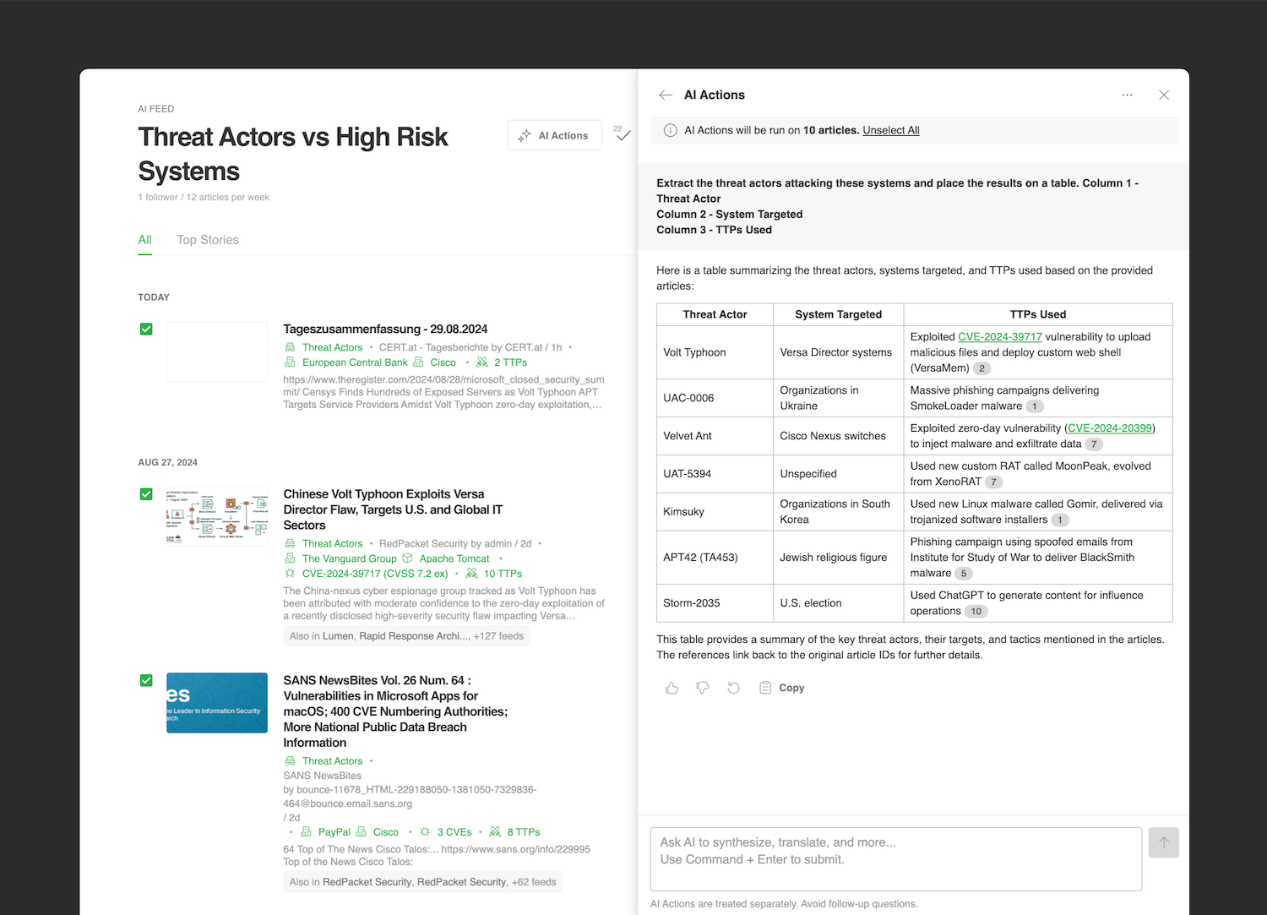This screenshot has height=915, width=1267.
Task: Click the TTPs Used column header
Action: pyautogui.click(x=1038, y=314)
